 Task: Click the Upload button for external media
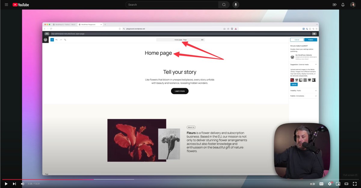pyautogui.click(x=294, y=85)
